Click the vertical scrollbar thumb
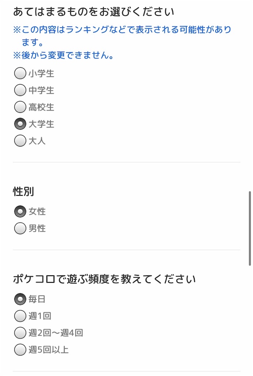Viewport: 253px width, 376px height. [250, 228]
